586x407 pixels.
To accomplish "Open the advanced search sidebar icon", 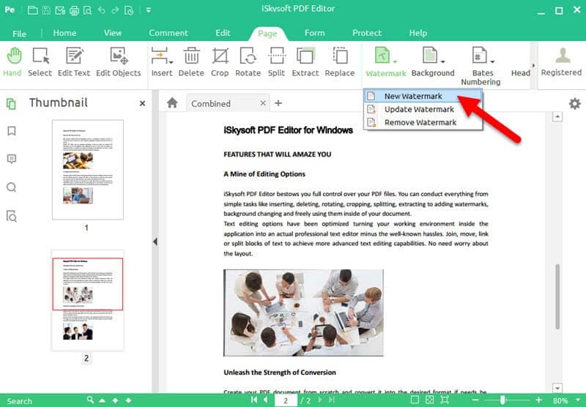I will [12, 216].
